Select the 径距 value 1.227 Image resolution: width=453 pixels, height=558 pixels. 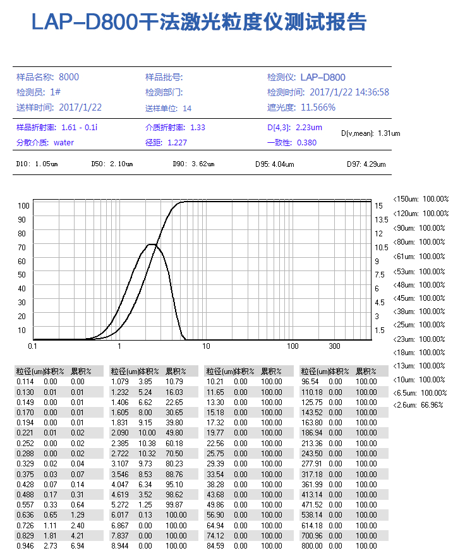click(177, 143)
